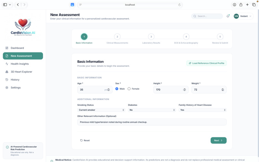259x162 pixels.
Task: Click the VM user avatar
Action: tap(236, 16)
